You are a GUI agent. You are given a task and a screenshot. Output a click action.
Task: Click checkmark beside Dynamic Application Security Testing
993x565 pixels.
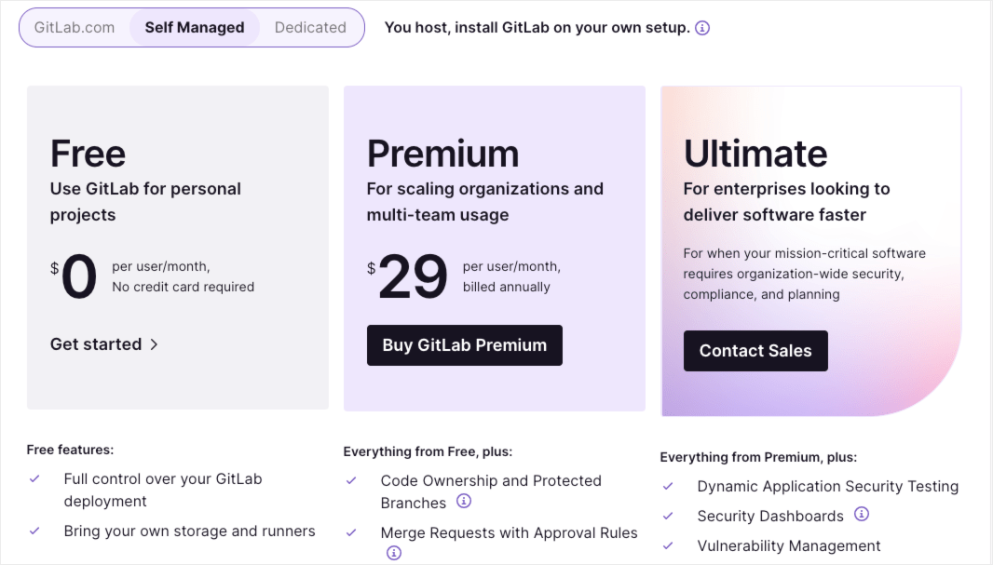click(668, 486)
